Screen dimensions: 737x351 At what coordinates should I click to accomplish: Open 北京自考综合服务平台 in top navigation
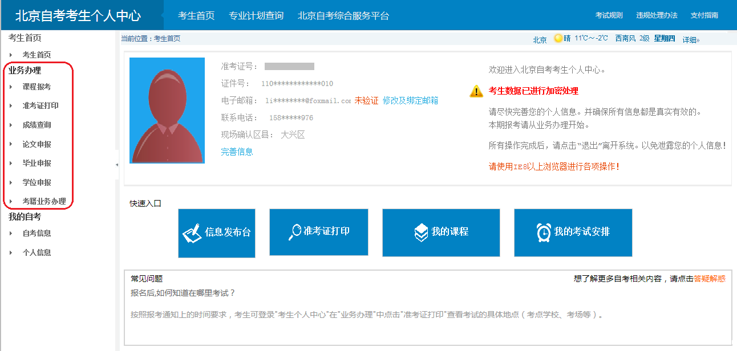pos(343,15)
